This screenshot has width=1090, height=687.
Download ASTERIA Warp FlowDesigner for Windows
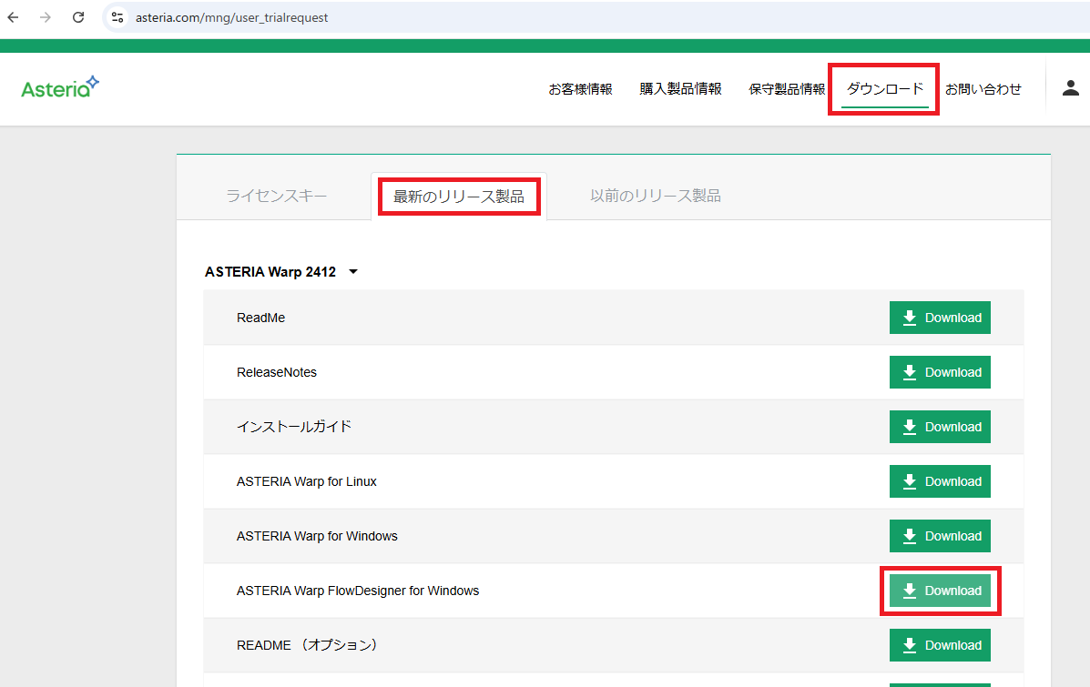click(940, 591)
